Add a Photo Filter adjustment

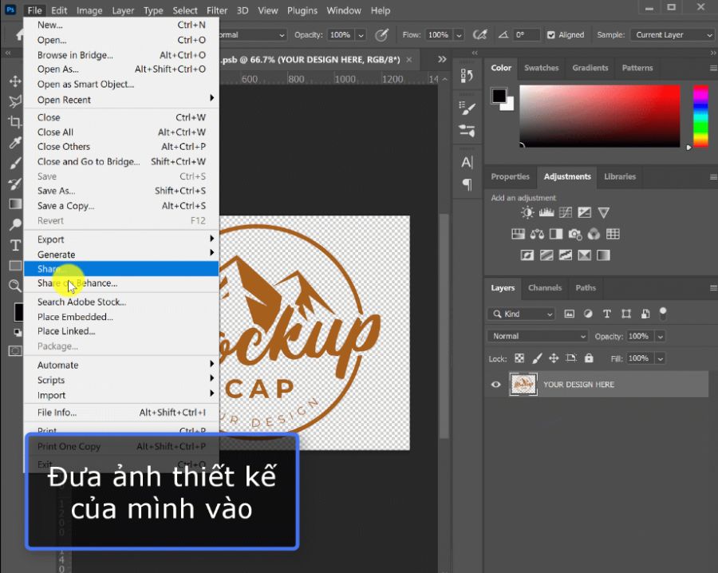(575, 234)
